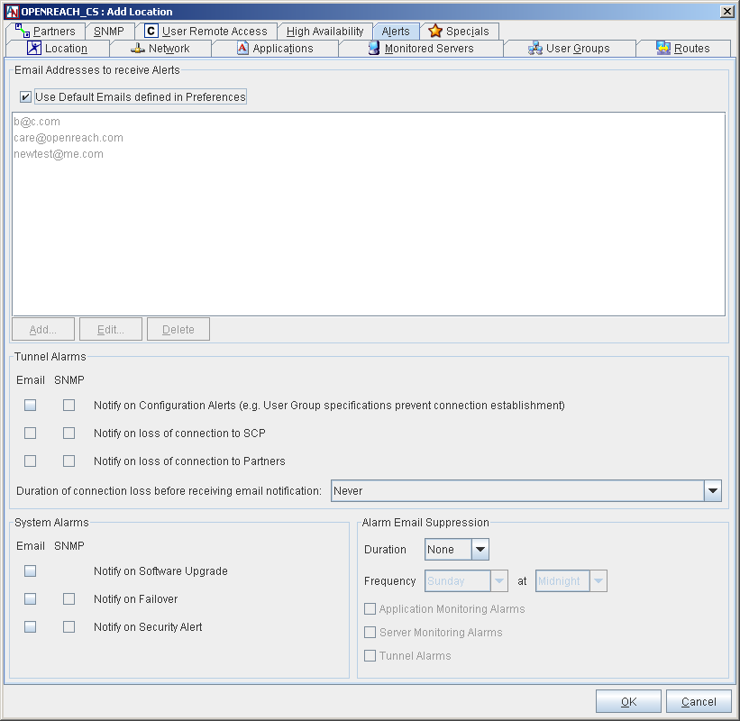The image size is (740, 721).
Task: Click the Add... email button
Action: coord(43,329)
